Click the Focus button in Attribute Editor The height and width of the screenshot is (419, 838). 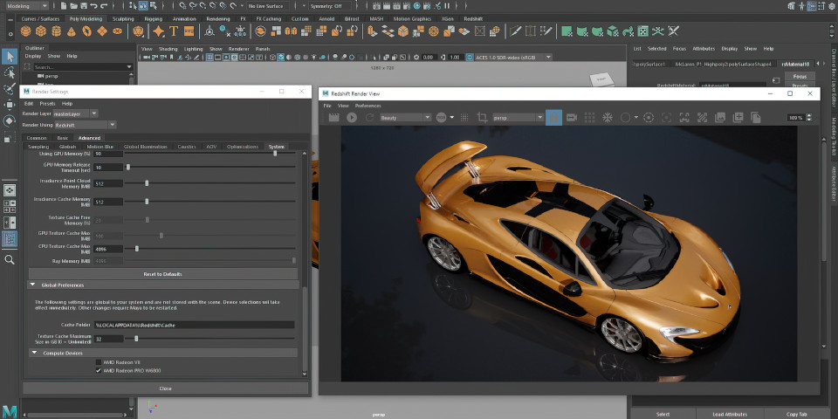800,77
